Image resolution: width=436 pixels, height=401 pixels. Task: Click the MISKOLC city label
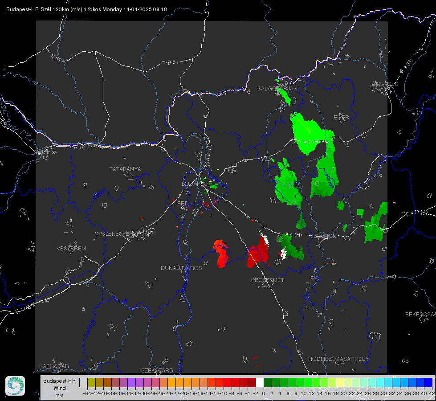[386, 84]
